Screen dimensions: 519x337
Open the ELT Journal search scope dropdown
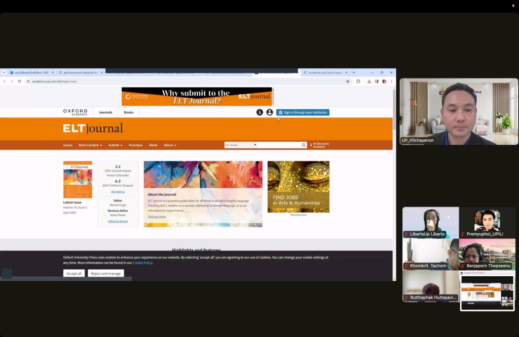coord(241,145)
